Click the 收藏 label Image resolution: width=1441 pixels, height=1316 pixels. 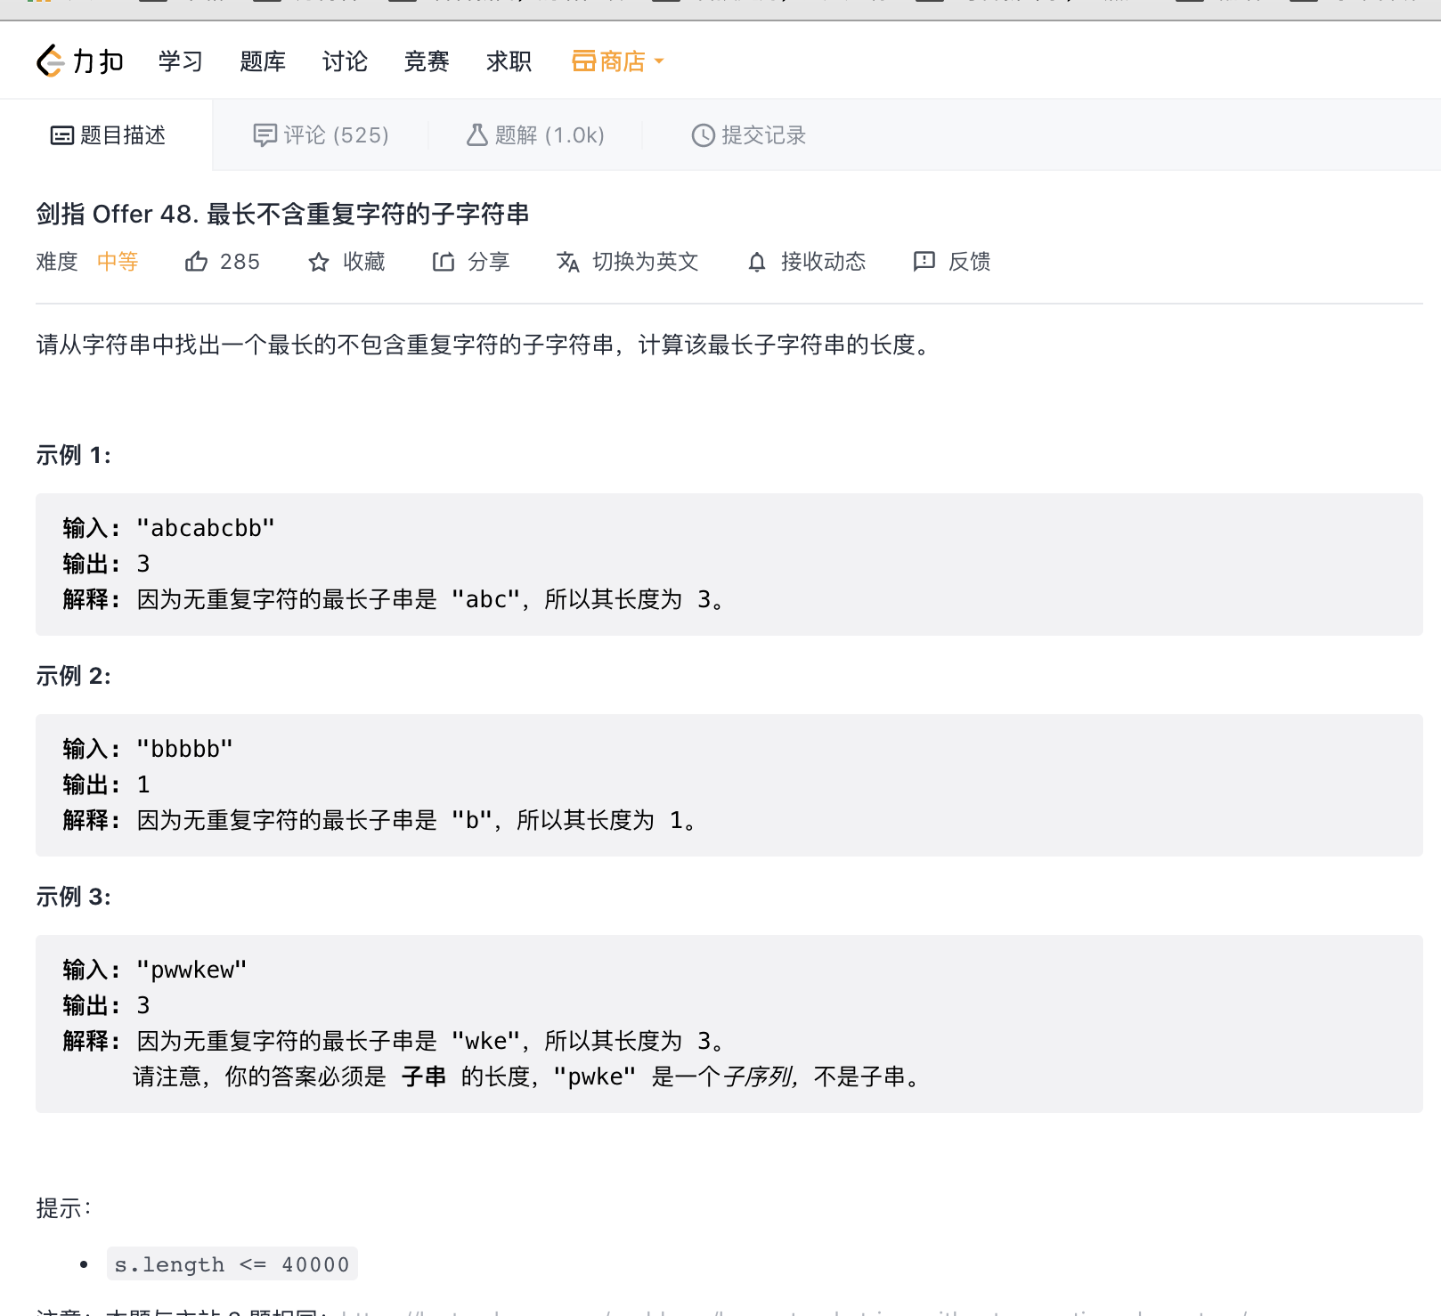click(364, 262)
